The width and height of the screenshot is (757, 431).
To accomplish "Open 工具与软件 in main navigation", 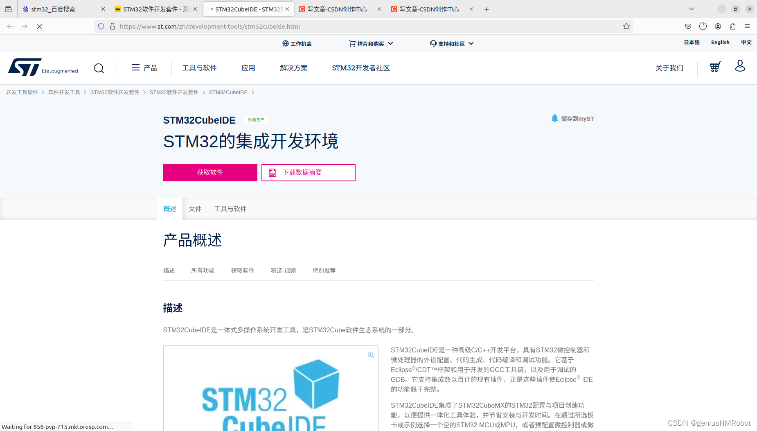I will 200,68.
